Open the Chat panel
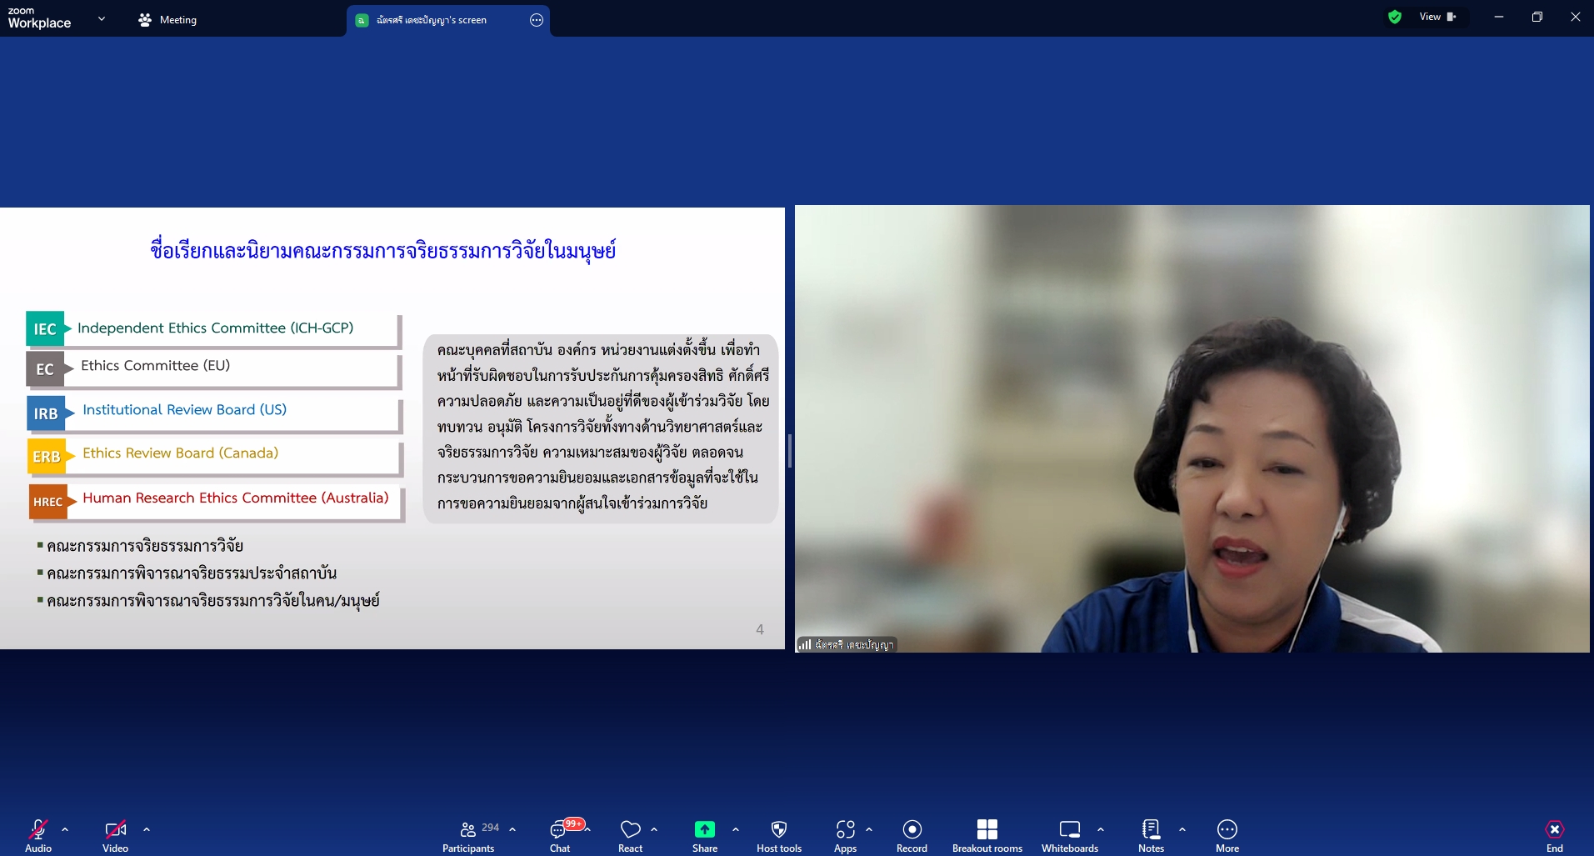Viewport: 1594px width, 856px height. point(560,836)
